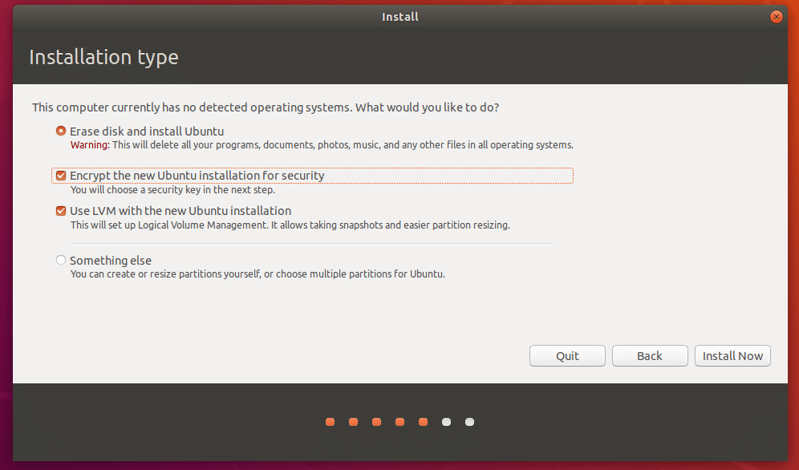Start installation with Install Now
Screen dimensions: 799x470
click(732, 356)
